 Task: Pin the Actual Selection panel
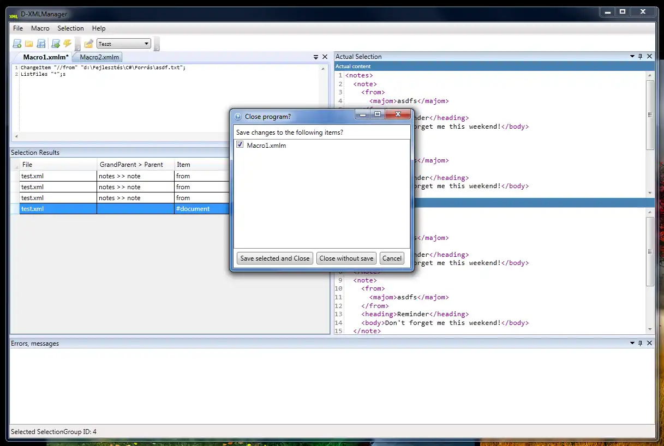click(640, 57)
